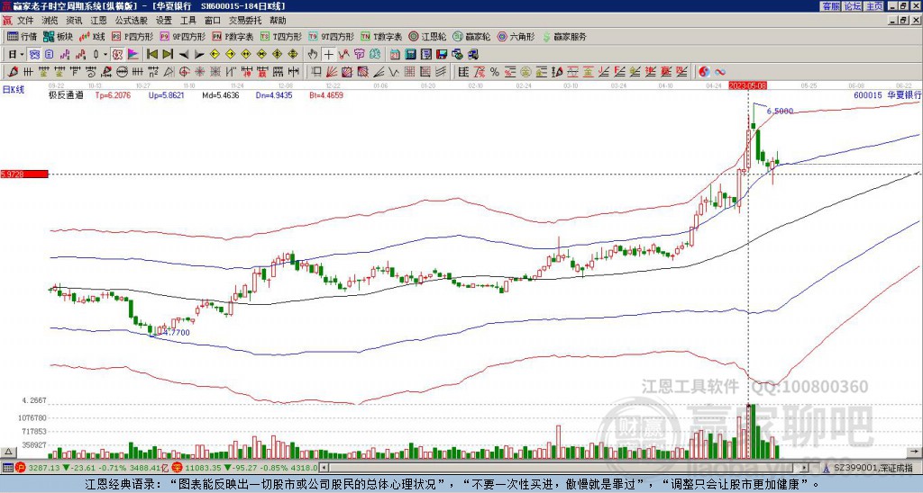Open the 六角形 hexagon tool
The height and width of the screenshot is (493, 923).
tap(516, 36)
